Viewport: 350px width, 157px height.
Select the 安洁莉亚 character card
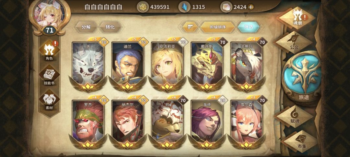click(x=167, y=65)
